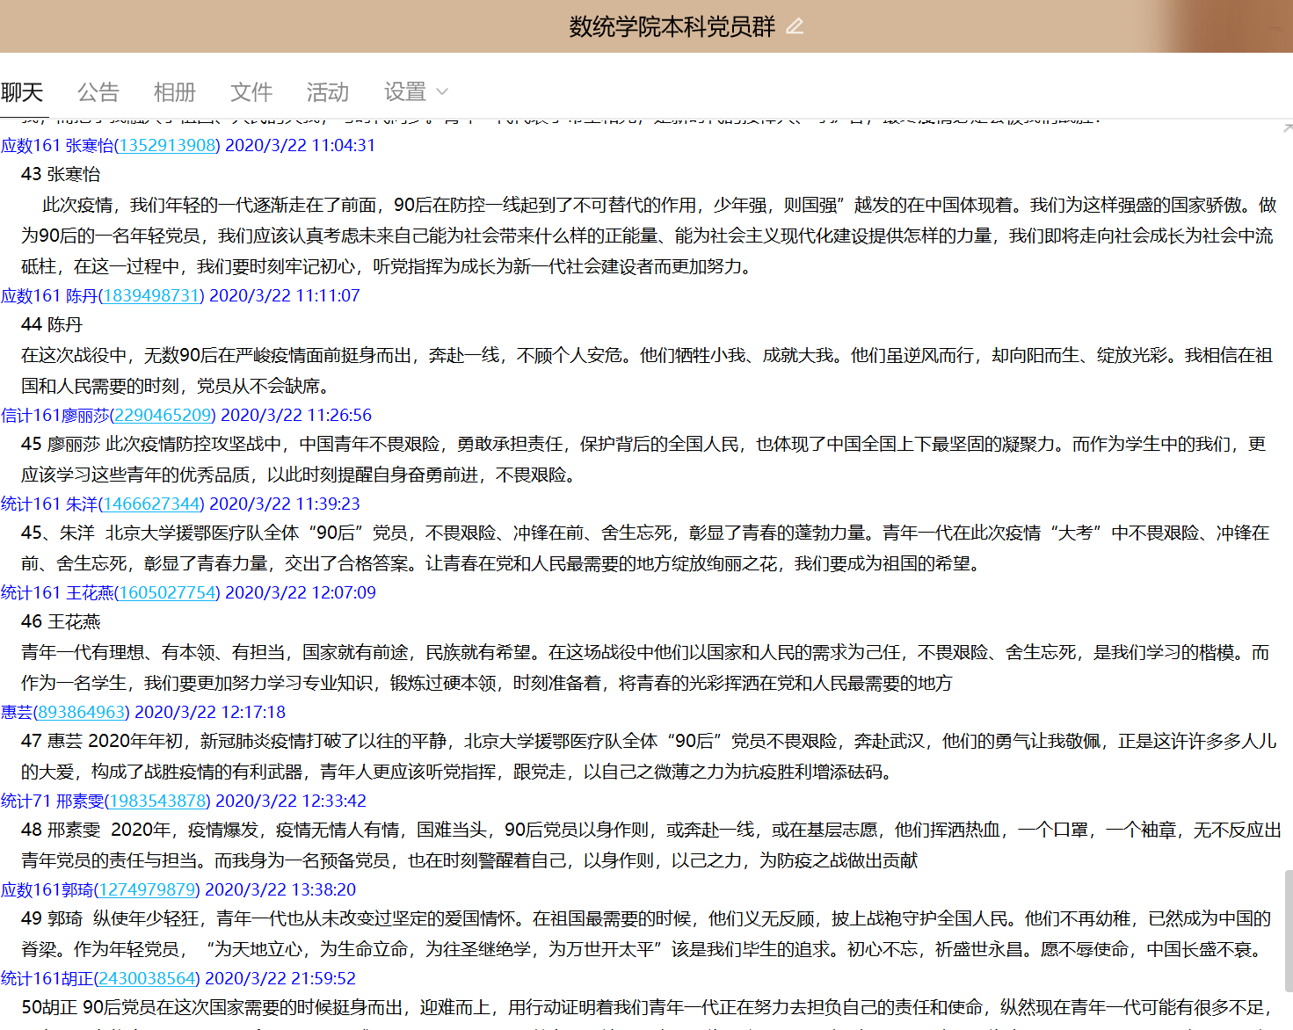Open QQ number link 1352913908
The height and width of the screenshot is (1030, 1293).
point(167,146)
